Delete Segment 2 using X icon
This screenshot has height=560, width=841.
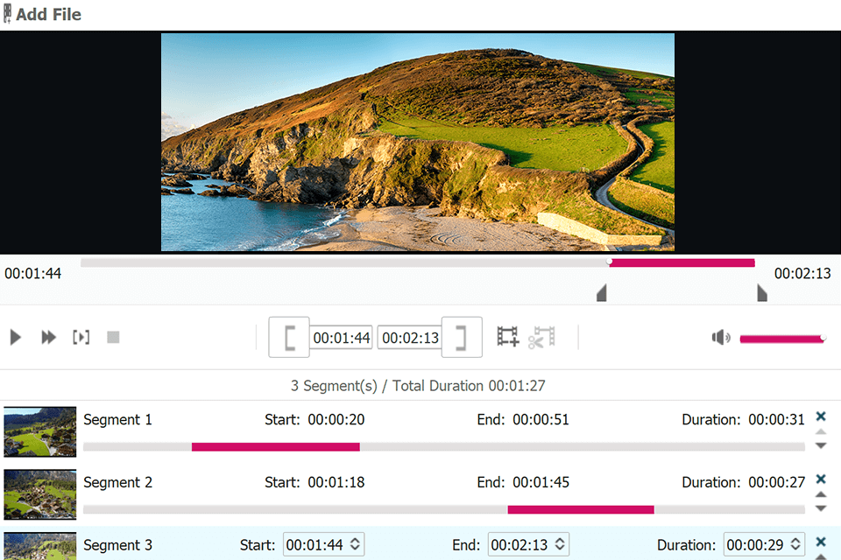821,479
